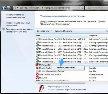Sort list by the 'Имя' column header
108x94 pixels.
click(x=61, y=36)
